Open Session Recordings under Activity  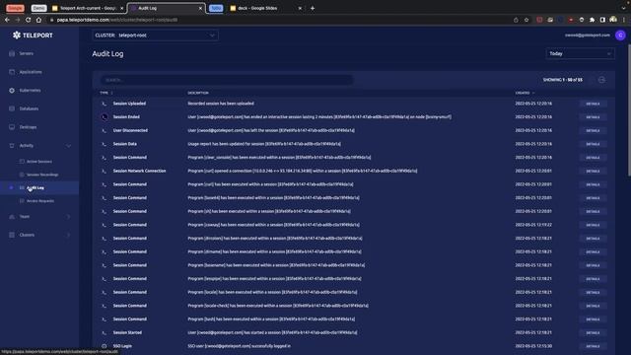[x=41, y=175]
